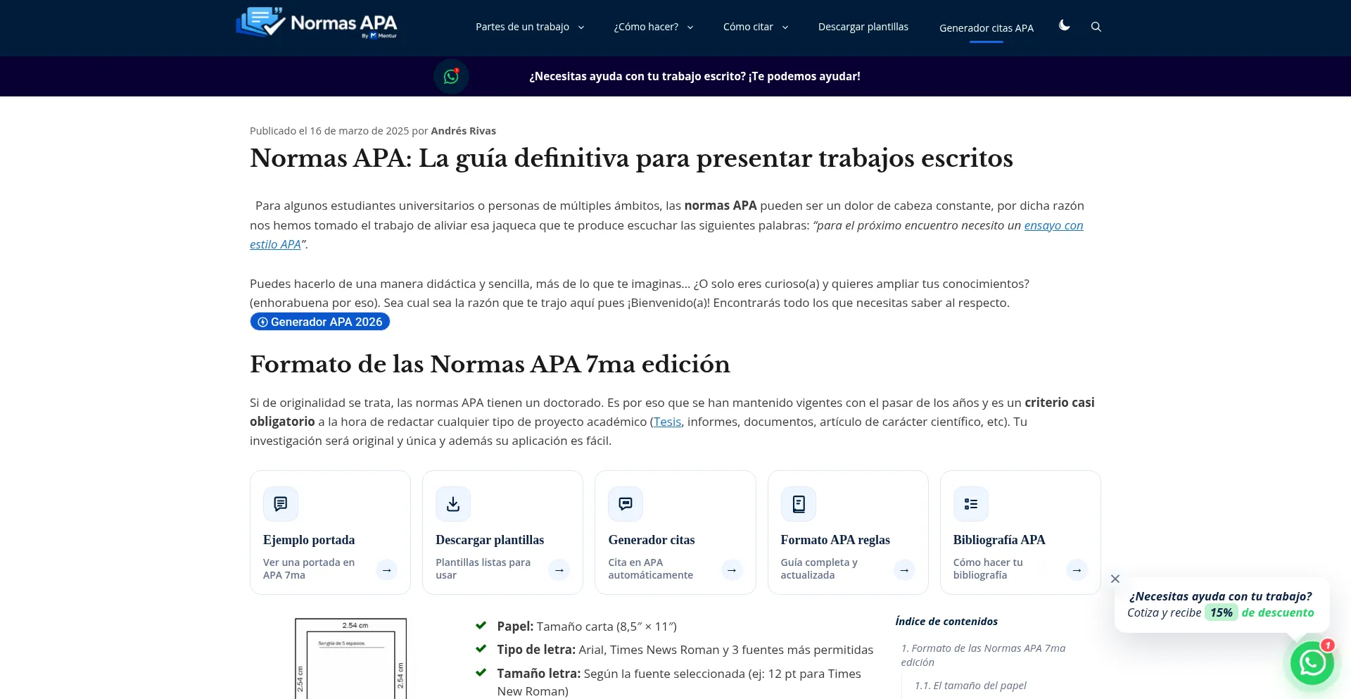The width and height of the screenshot is (1351, 699).
Task: Jump to 'Formato de las Normas APA 7ma edición' index entry
Action: [x=983, y=655]
